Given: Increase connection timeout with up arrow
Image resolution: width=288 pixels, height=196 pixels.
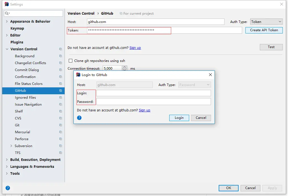Looking at the screenshot, I should tap(125, 67).
